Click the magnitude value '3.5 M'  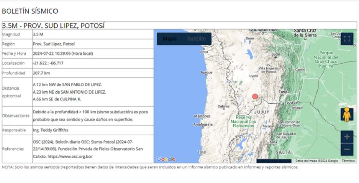click(x=38, y=34)
